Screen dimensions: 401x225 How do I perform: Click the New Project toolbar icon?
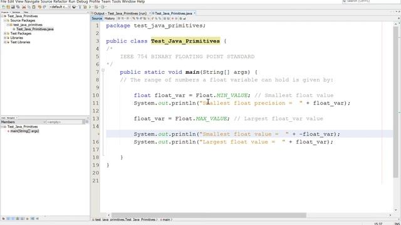click(8, 7)
